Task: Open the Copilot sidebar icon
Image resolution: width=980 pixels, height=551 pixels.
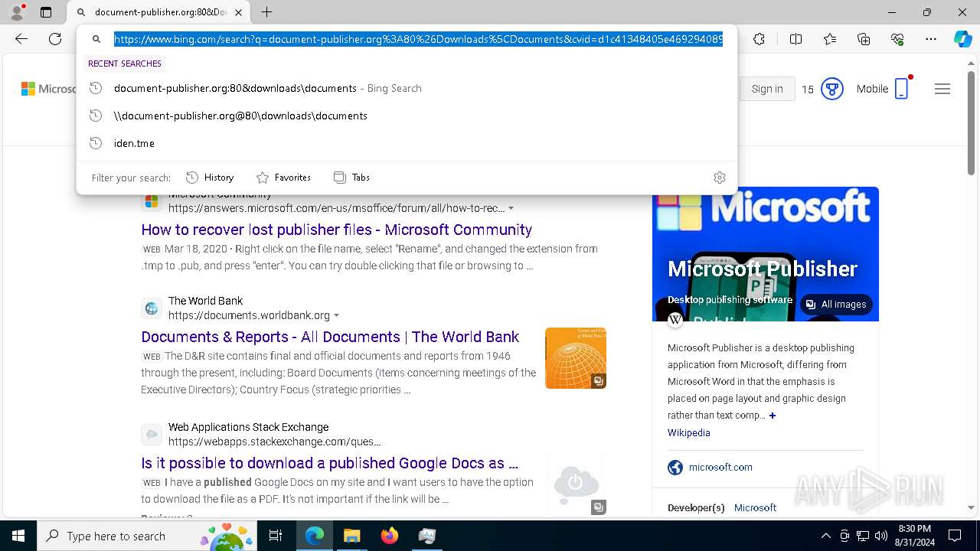Action: (x=962, y=39)
